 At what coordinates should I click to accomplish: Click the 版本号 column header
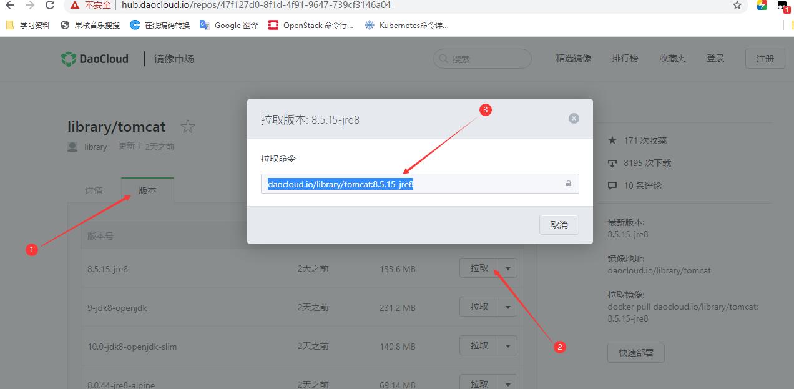pos(100,236)
